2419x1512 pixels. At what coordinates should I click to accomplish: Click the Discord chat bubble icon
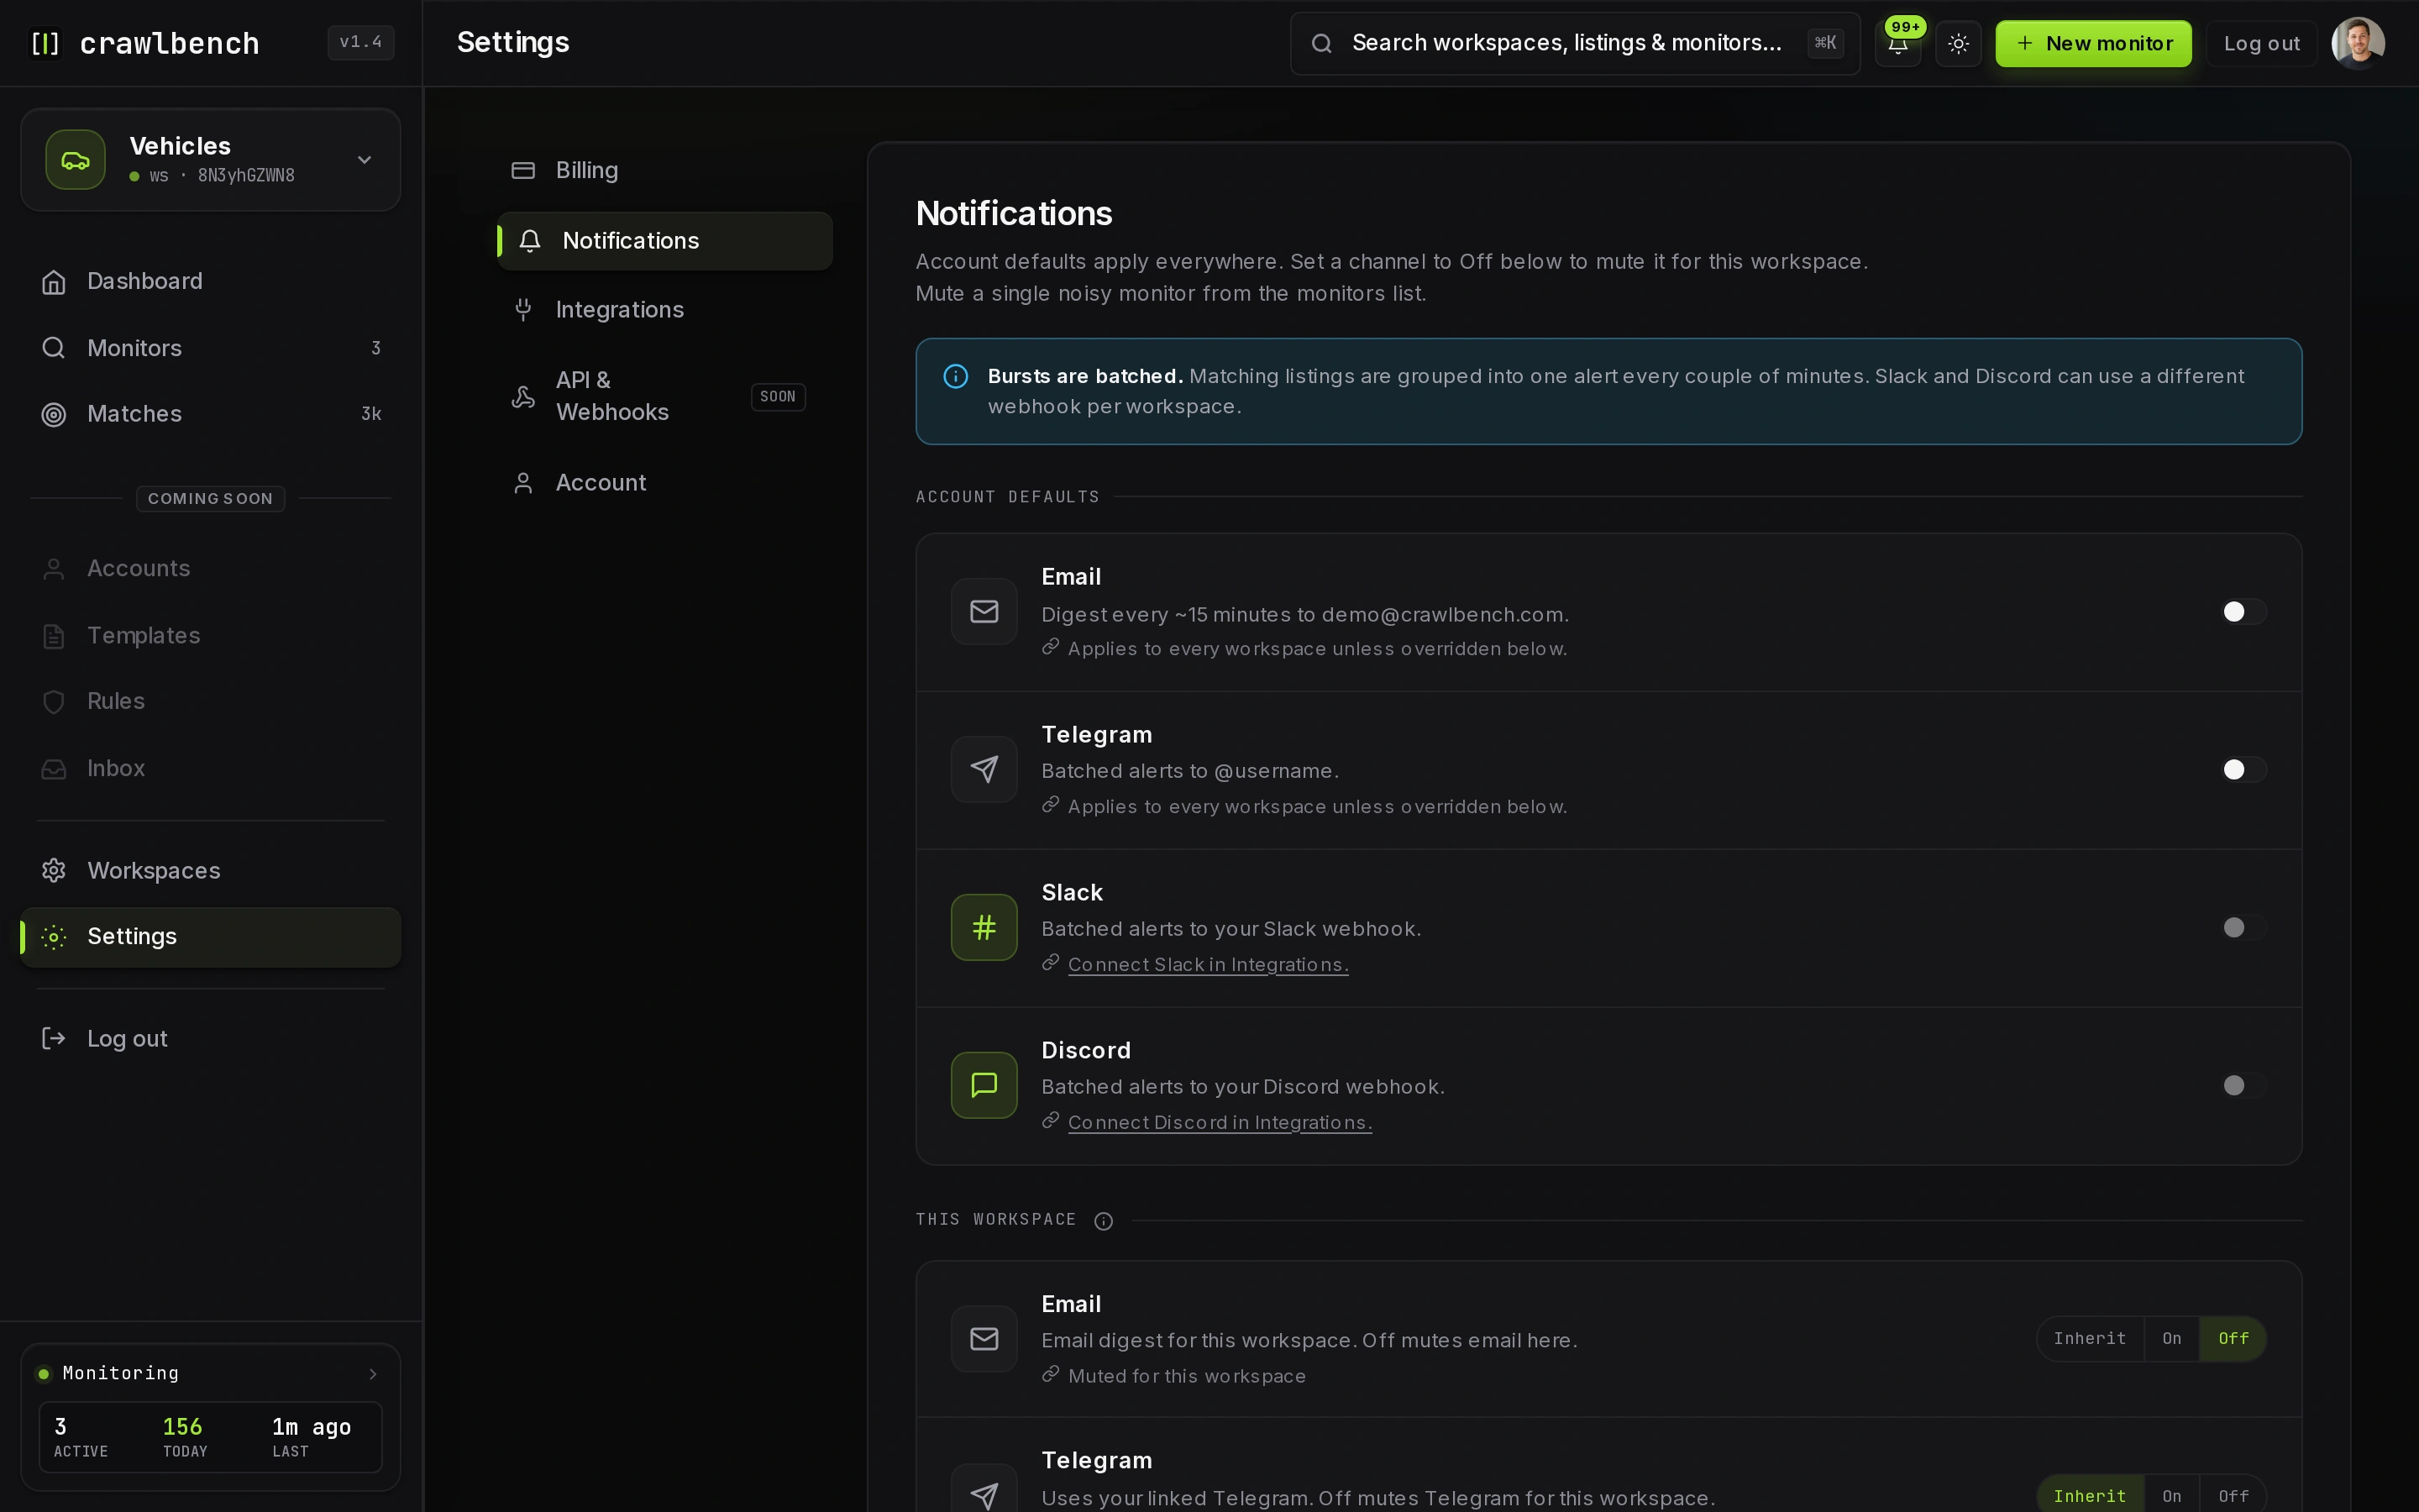coord(984,1086)
